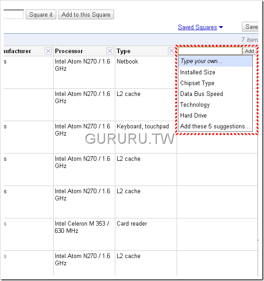The width and height of the screenshot is (264, 281).
Task: Click the '7 item' count label
Action: (x=250, y=40)
